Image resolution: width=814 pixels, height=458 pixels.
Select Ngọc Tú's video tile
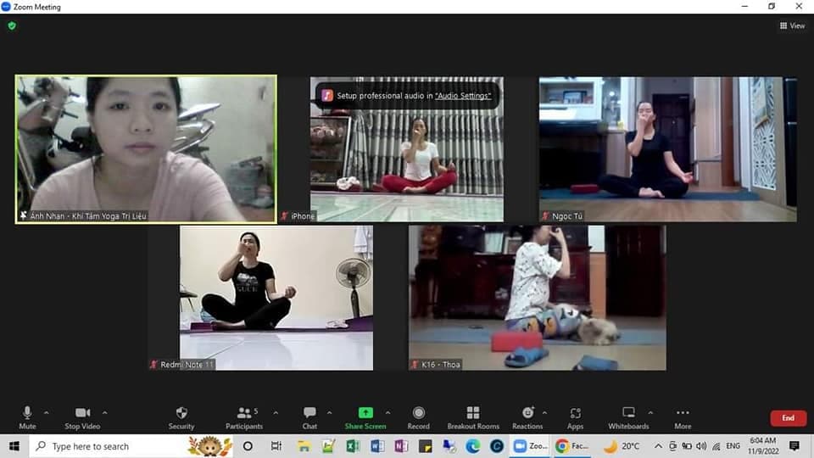point(667,149)
